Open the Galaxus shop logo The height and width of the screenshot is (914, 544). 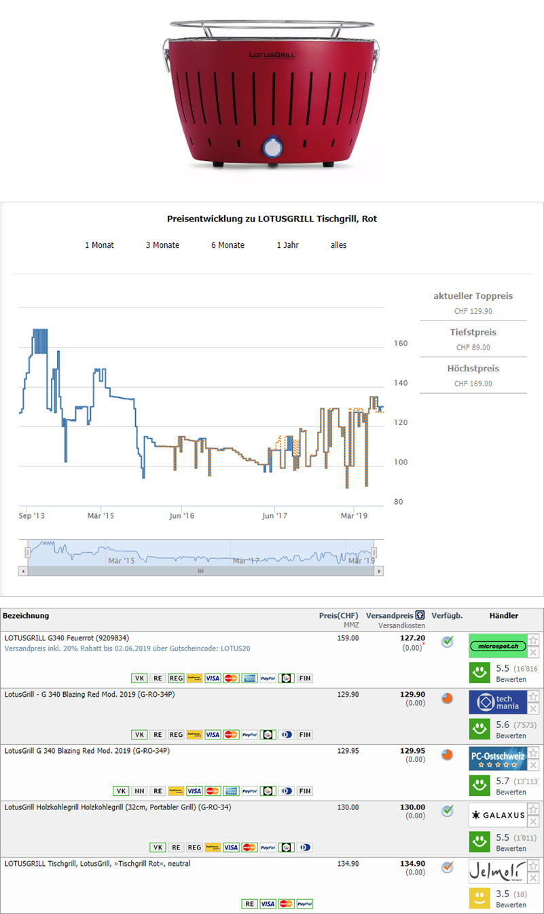(497, 815)
